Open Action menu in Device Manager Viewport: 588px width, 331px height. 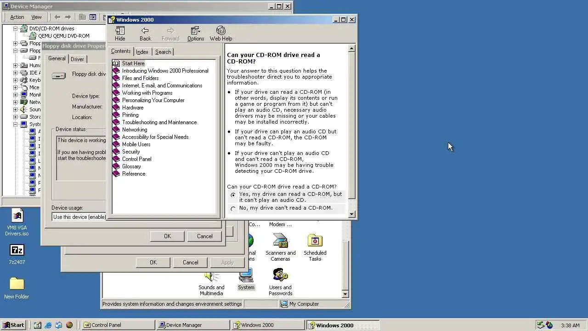pos(17,17)
